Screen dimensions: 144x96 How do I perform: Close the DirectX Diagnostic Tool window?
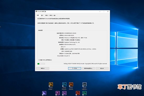(x=108, y=11)
